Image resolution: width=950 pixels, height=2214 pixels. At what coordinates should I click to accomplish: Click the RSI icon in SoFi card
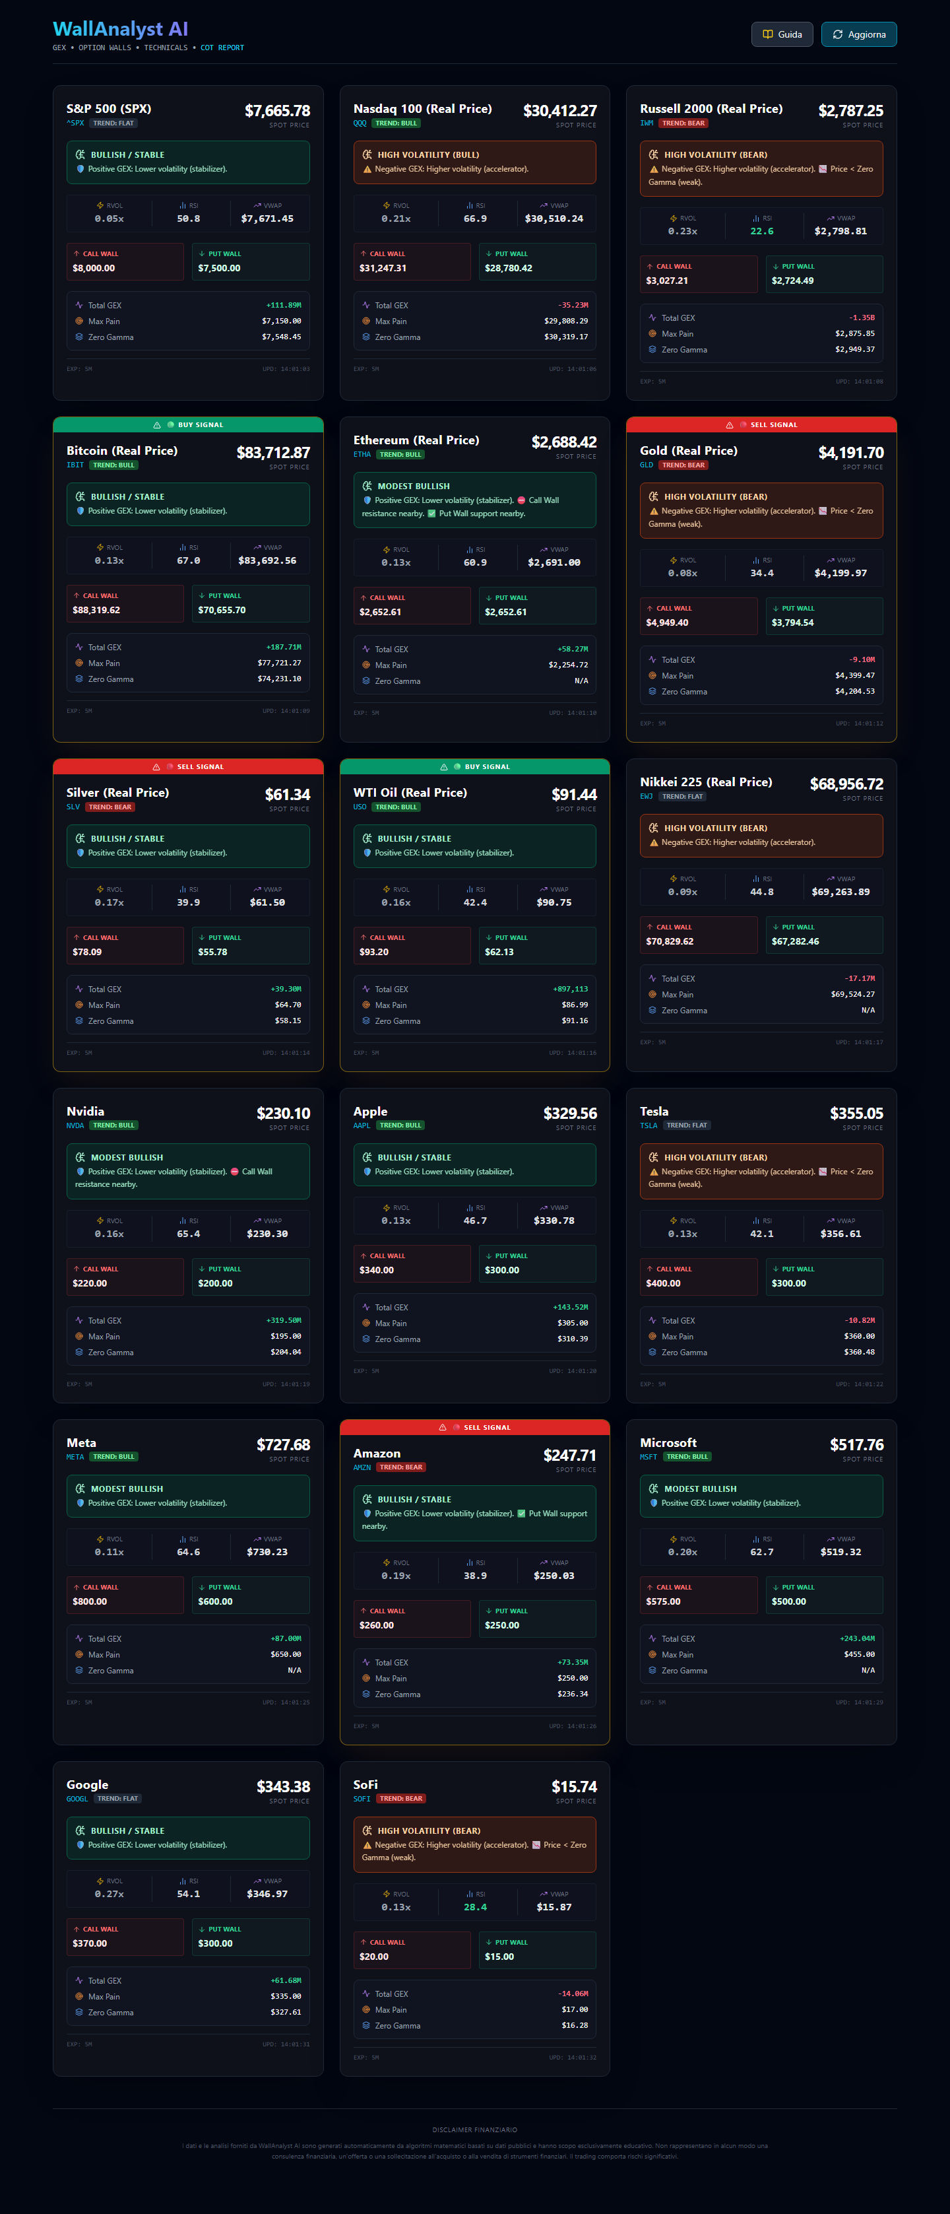click(x=469, y=1893)
